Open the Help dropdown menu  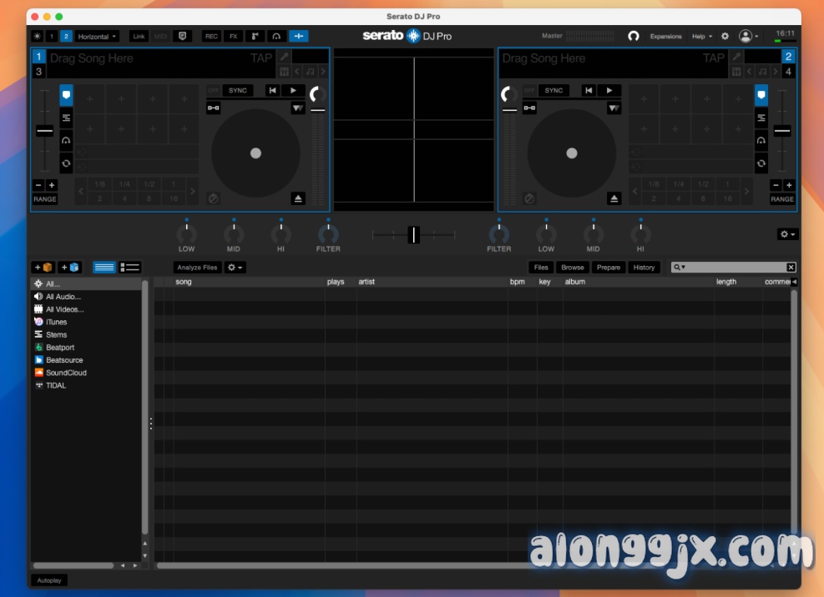click(x=700, y=36)
